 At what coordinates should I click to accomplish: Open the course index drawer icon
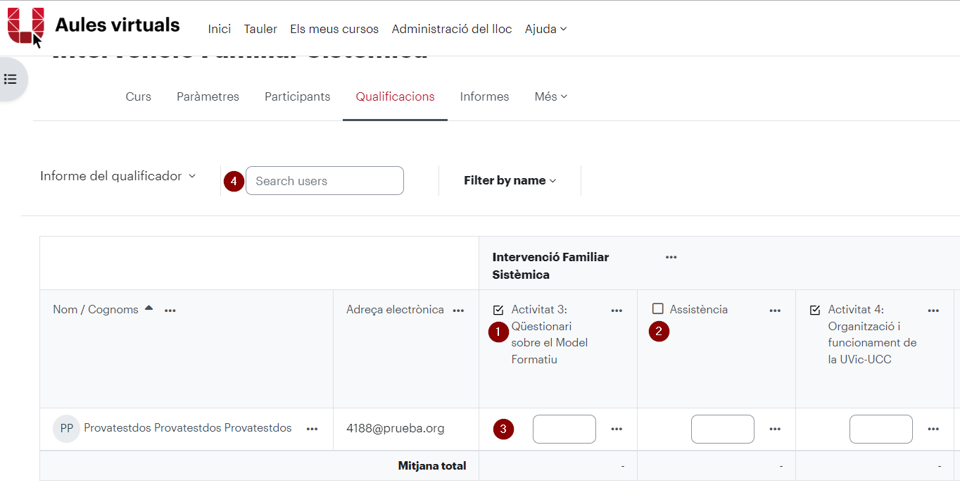11,79
